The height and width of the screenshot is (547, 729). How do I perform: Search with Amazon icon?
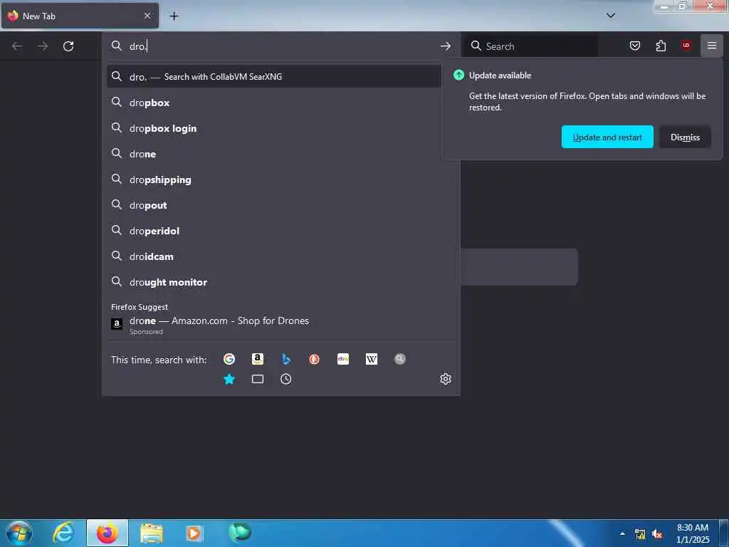(x=258, y=359)
